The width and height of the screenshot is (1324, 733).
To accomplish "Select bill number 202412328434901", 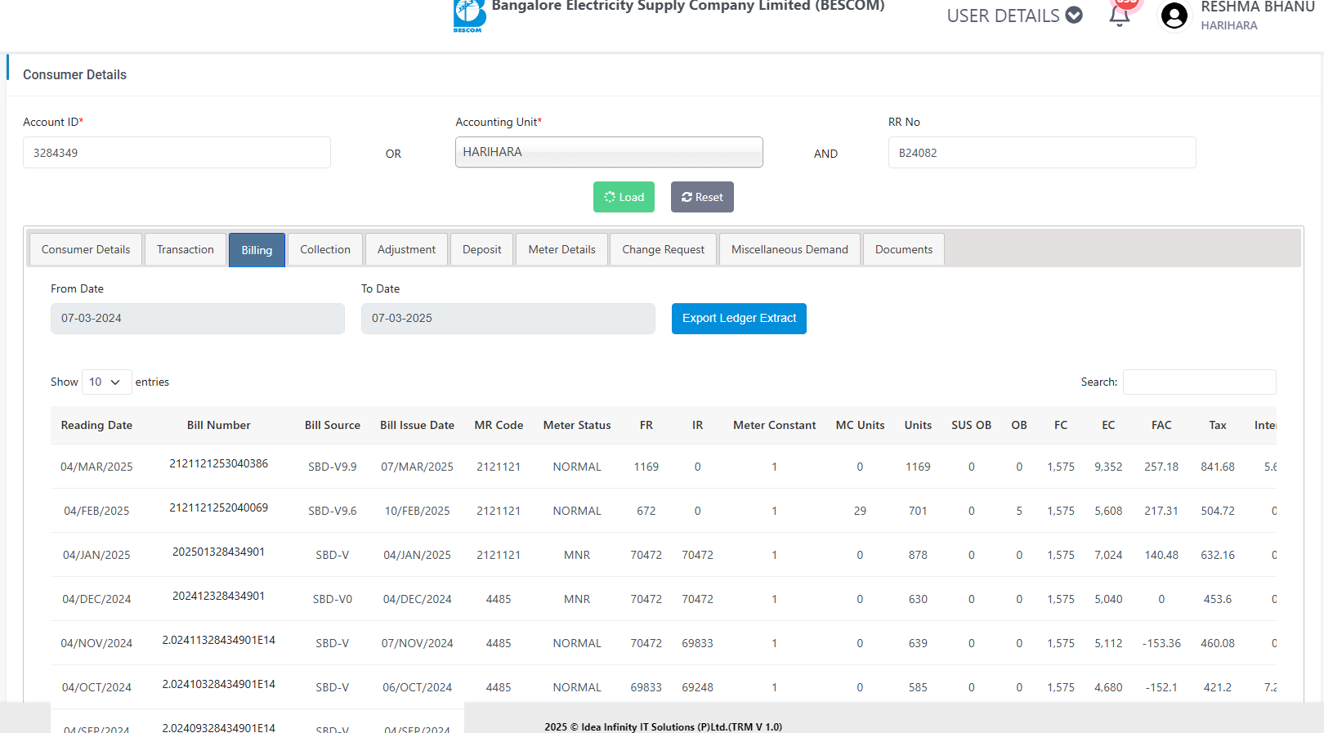I will click(218, 596).
